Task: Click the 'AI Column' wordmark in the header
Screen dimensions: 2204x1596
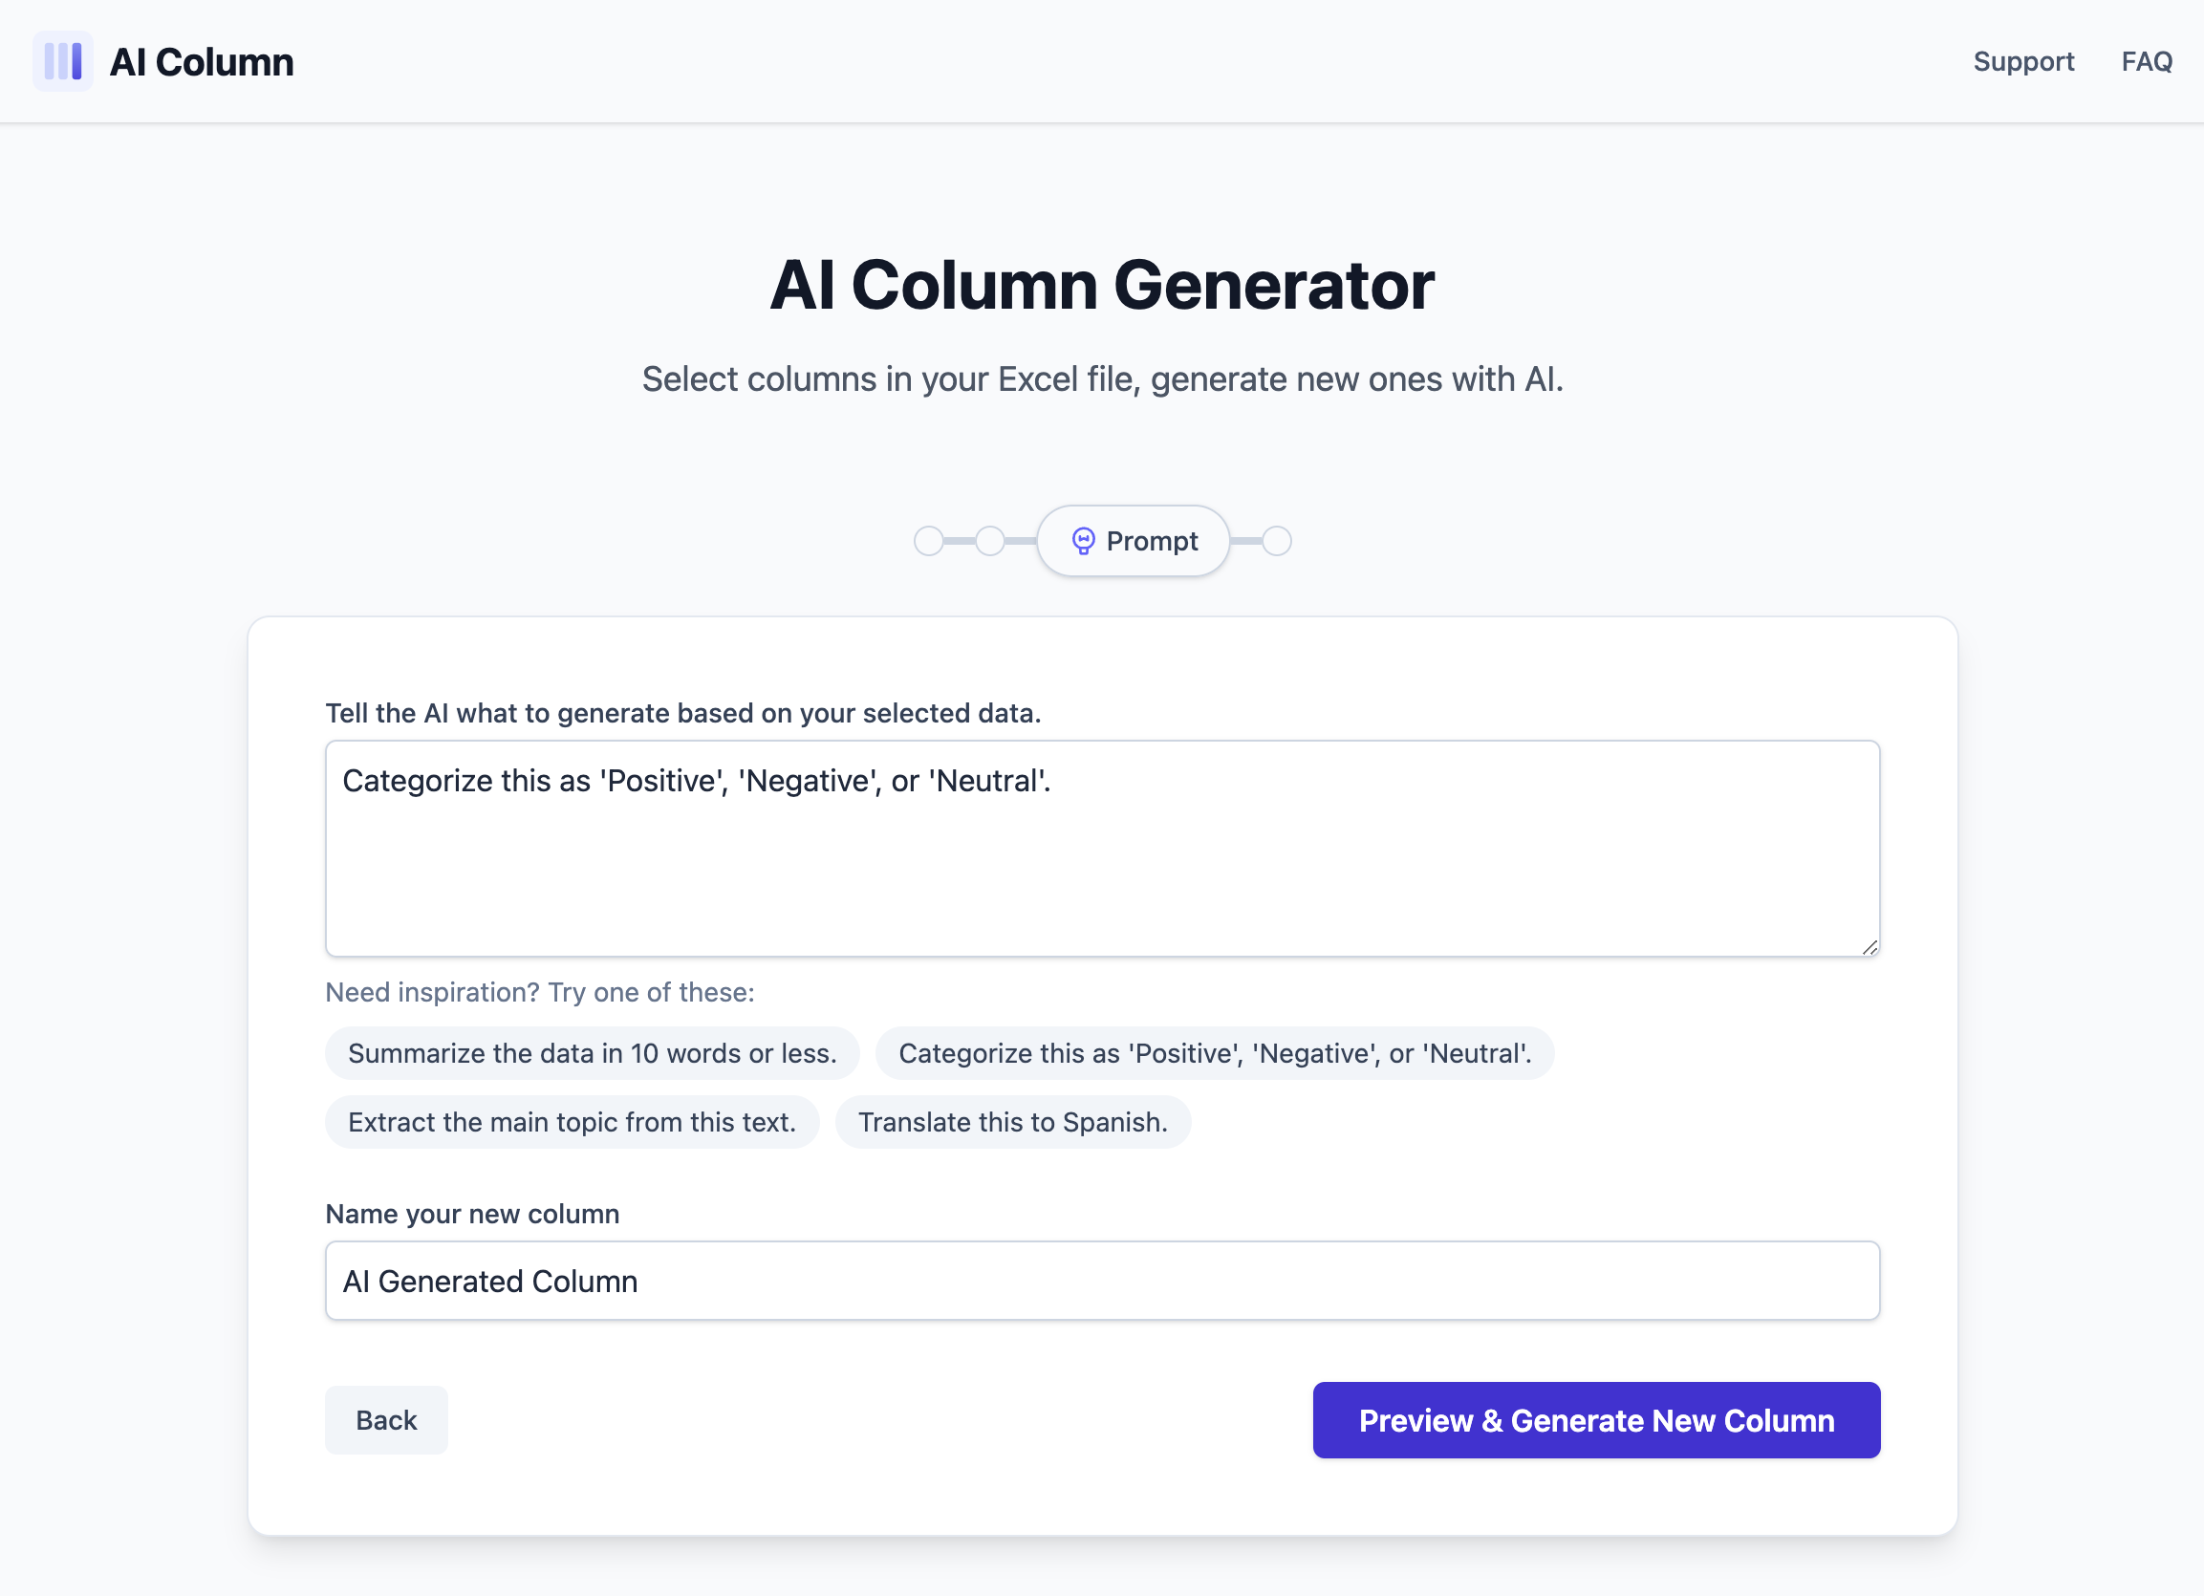Action: [201, 60]
